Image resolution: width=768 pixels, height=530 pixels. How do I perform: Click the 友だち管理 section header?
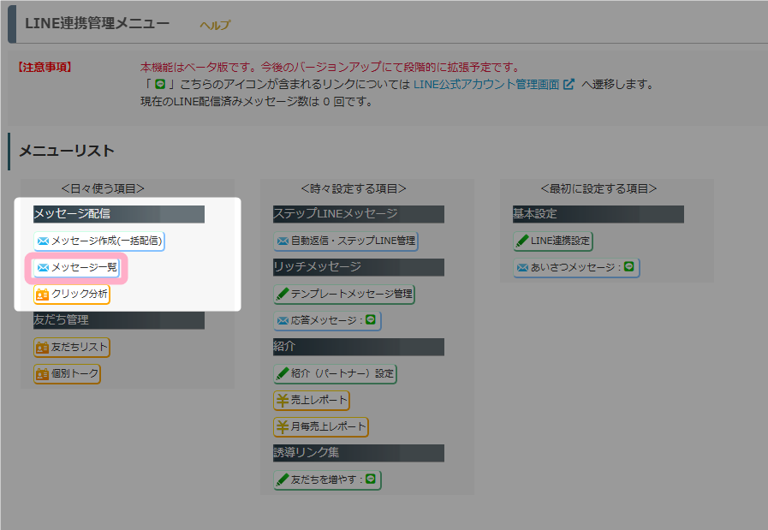click(x=119, y=320)
